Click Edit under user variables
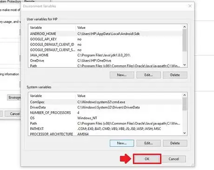The image size is (214, 170). point(148,75)
